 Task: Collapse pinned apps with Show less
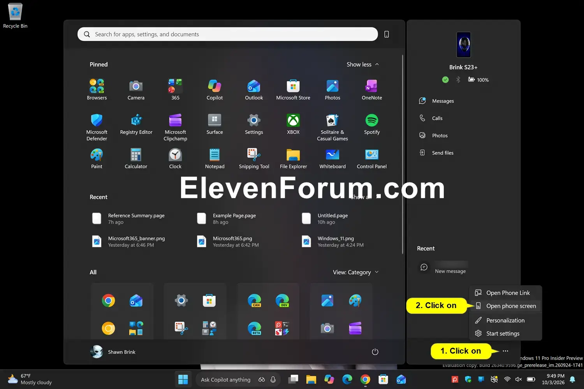[x=362, y=65]
